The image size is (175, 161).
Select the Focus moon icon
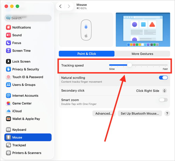(8, 43)
